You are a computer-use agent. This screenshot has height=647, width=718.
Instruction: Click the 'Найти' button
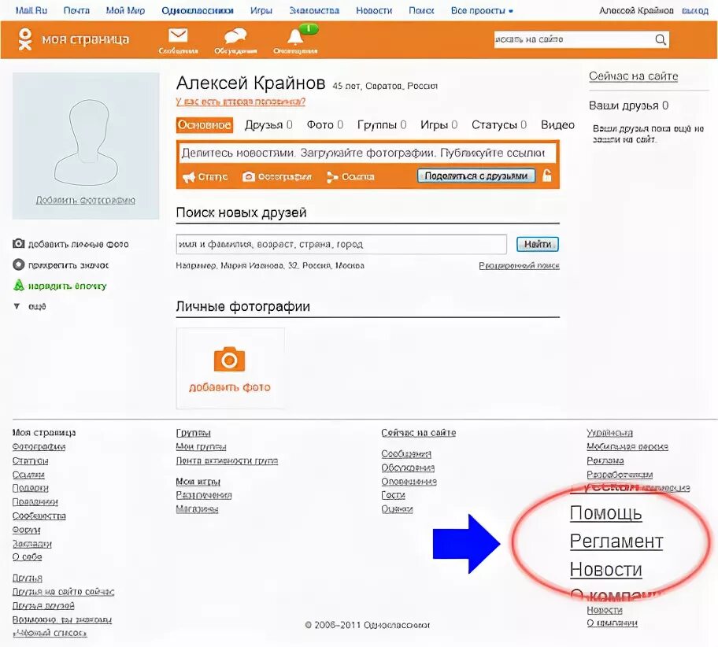(x=537, y=244)
